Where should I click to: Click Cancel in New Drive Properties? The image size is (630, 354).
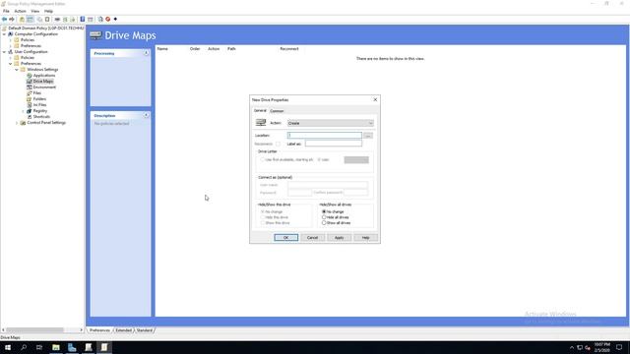312,238
